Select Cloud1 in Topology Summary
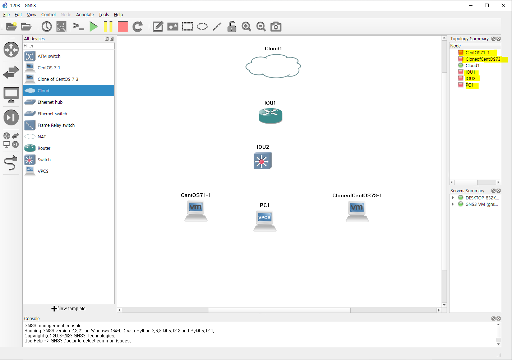 tap(472, 65)
